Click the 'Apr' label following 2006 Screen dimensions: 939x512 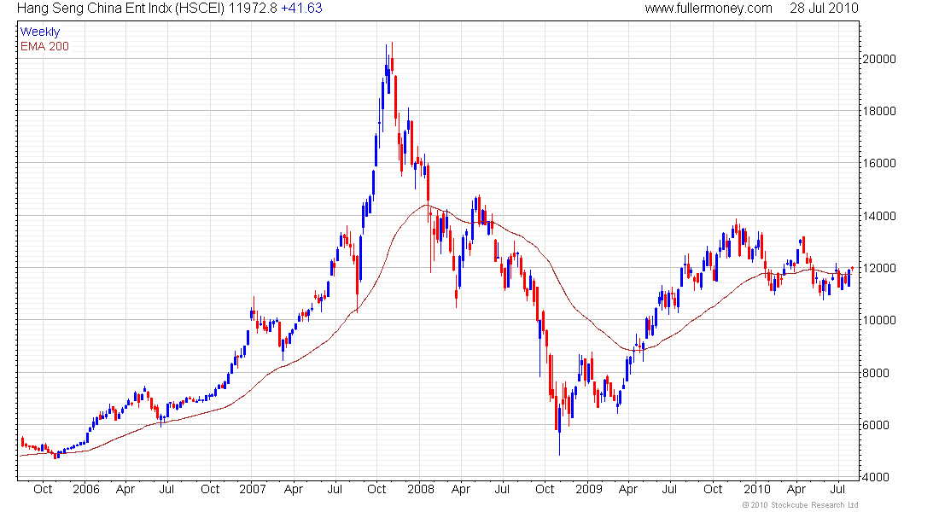(125, 489)
